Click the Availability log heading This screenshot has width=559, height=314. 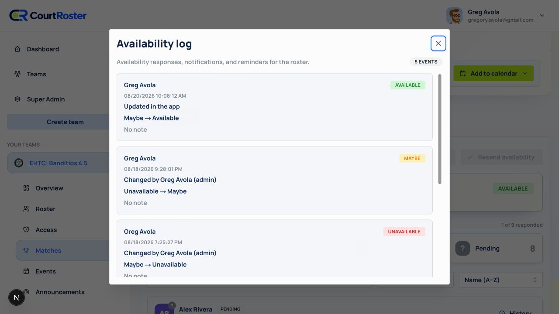coord(154,44)
